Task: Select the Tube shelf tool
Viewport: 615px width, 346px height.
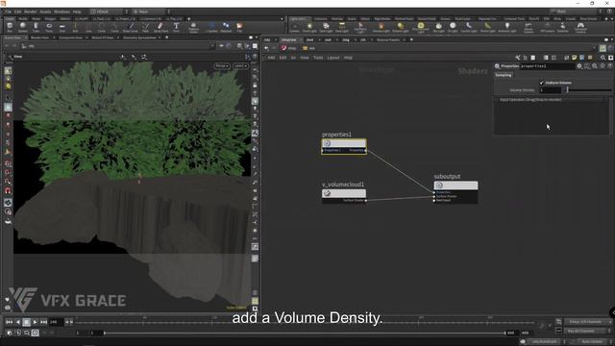Action: [36, 28]
